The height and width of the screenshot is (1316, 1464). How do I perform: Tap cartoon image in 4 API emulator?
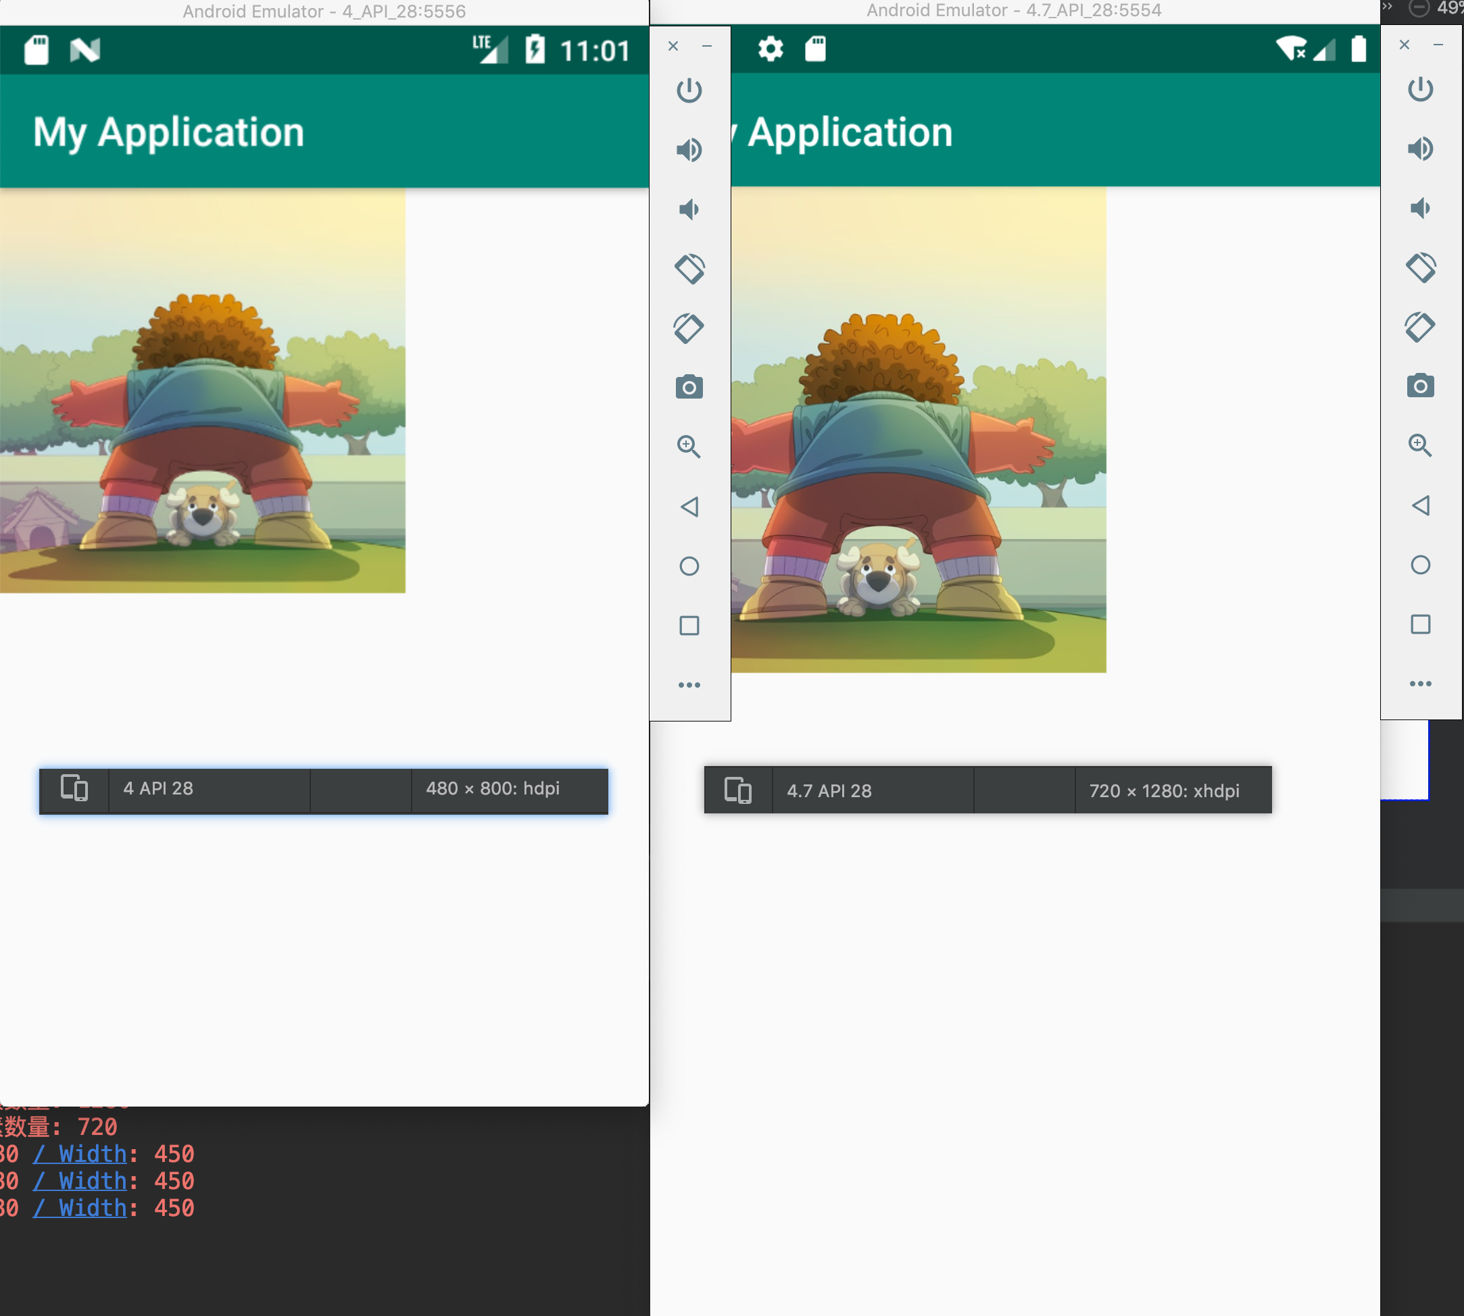(203, 390)
